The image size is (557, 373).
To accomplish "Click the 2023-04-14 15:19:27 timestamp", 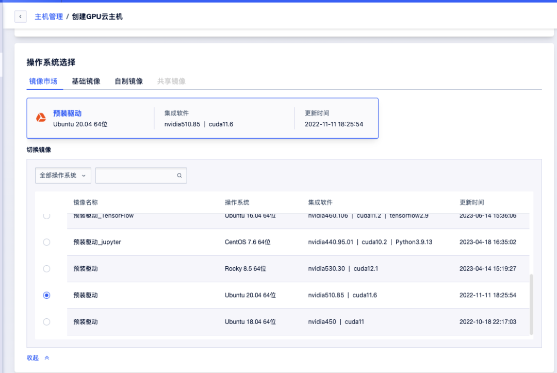I will pyautogui.click(x=488, y=269).
